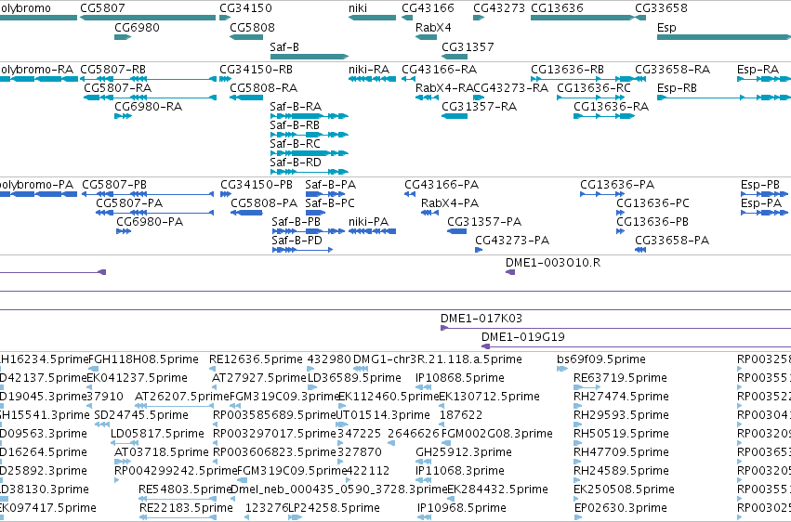Click the CG6980-RA transcript label
Screen dimensions: 791x522
click(149, 106)
